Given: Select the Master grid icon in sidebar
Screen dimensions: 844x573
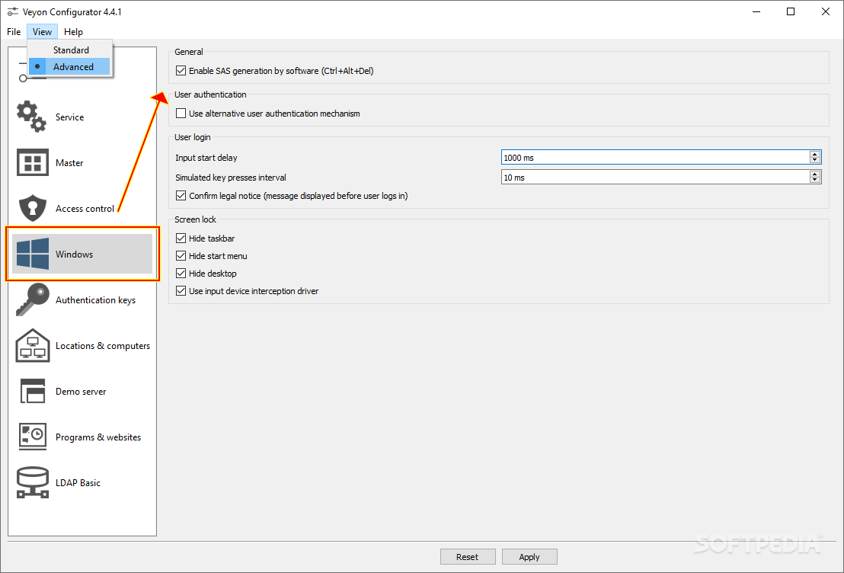Looking at the screenshot, I should pyautogui.click(x=32, y=162).
